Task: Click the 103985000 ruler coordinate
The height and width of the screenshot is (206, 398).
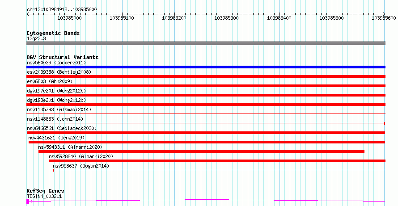Action: (70, 18)
